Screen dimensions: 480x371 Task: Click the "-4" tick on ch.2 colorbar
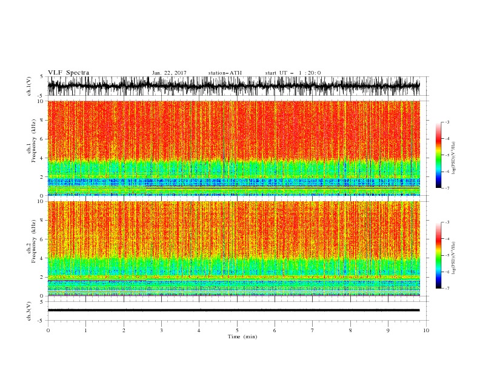click(x=447, y=239)
